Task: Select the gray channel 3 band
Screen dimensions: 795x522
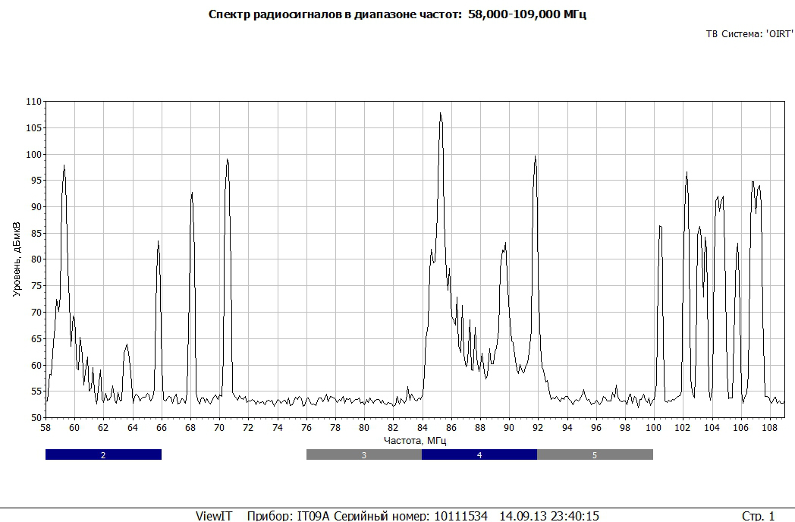Action: [363, 454]
